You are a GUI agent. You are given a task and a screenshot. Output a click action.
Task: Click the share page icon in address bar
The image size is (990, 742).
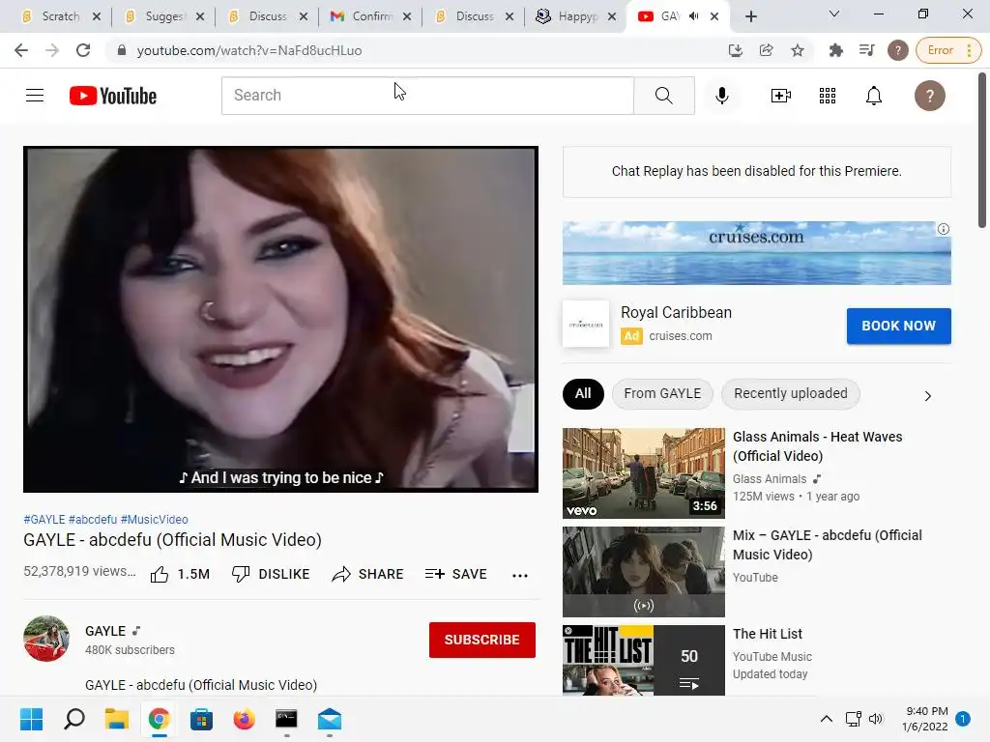pos(766,50)
